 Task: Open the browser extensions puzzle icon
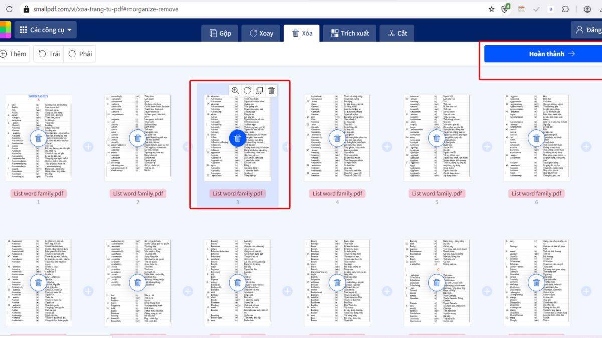click(x=565, y=9)
